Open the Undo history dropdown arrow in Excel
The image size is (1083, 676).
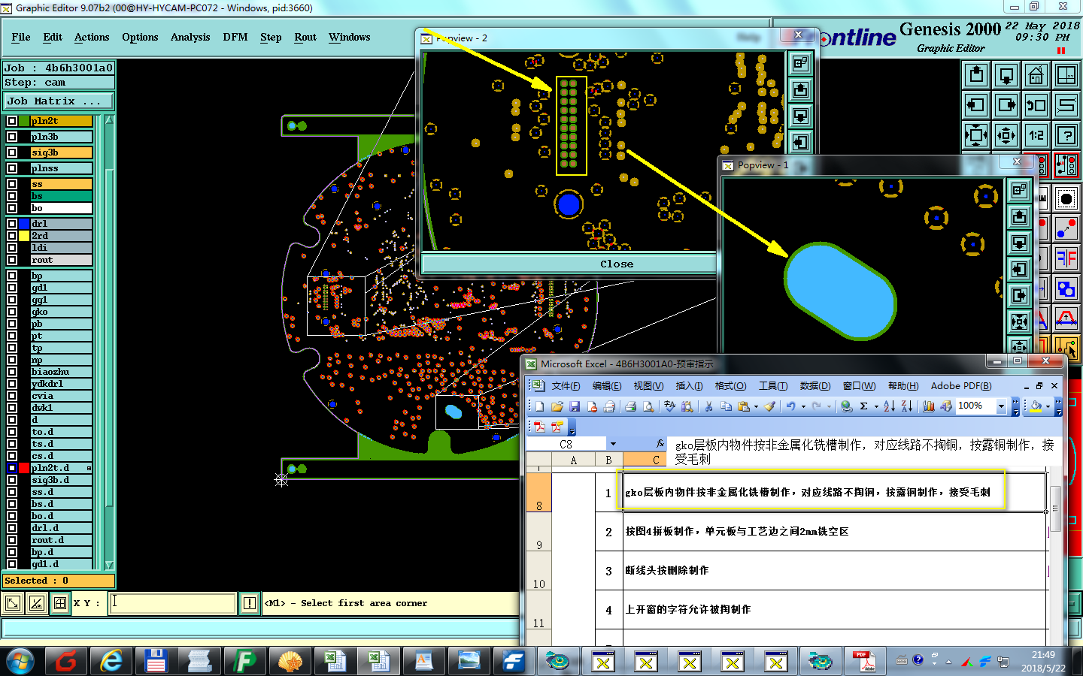point(803,406)
